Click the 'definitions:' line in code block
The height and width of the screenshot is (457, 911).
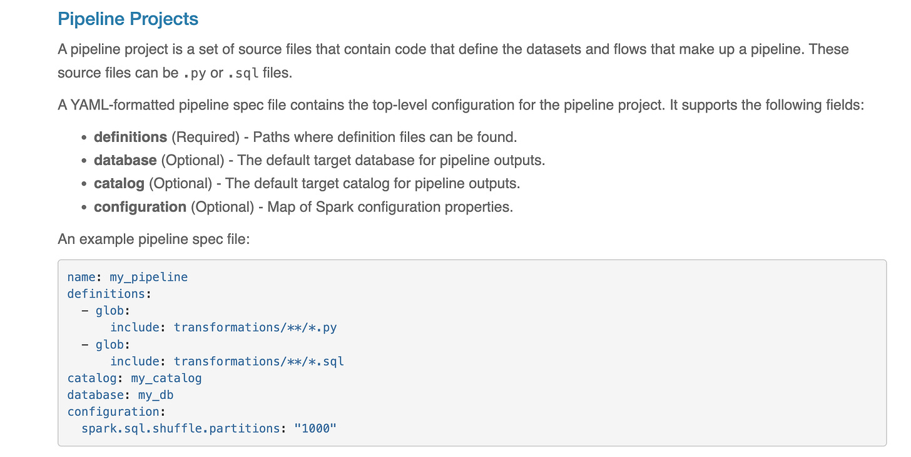point(106,294)
